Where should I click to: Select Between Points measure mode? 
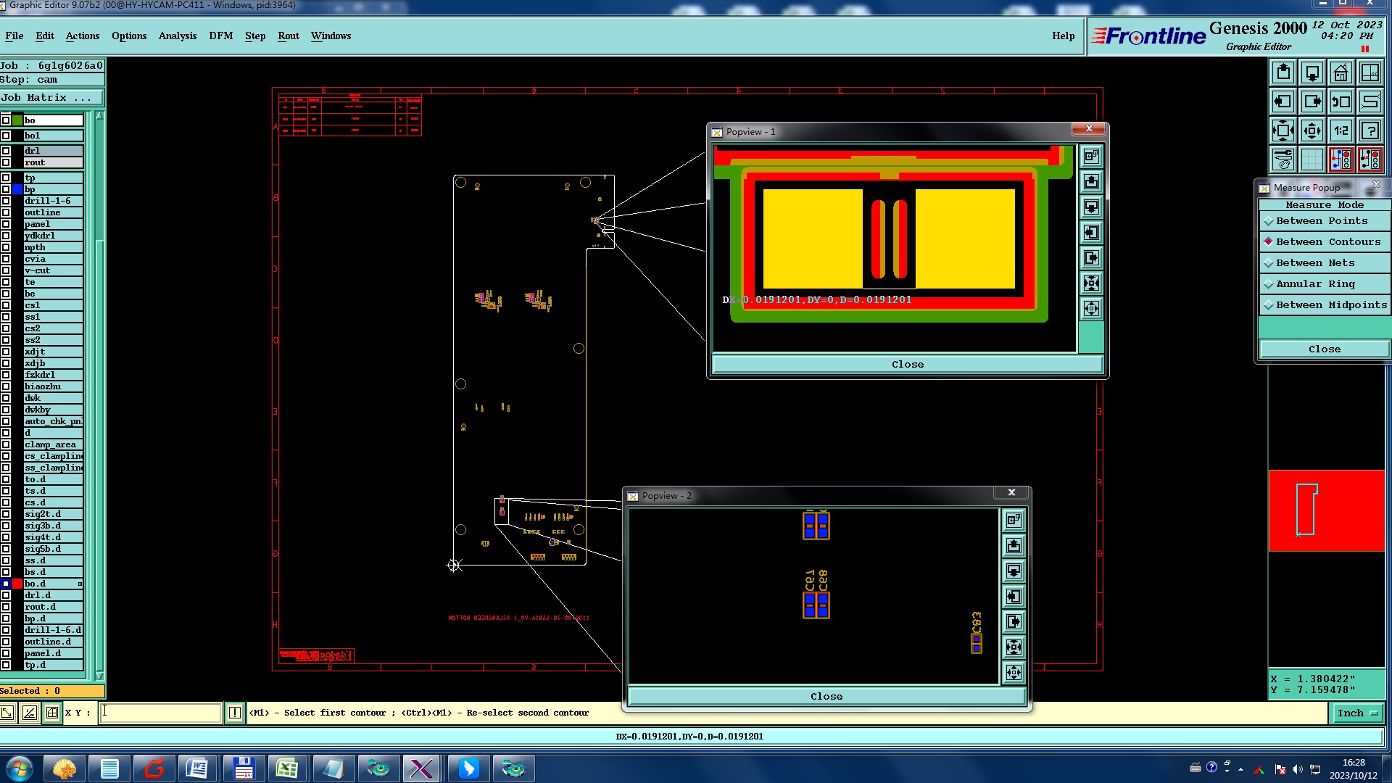pos(1321,221)
